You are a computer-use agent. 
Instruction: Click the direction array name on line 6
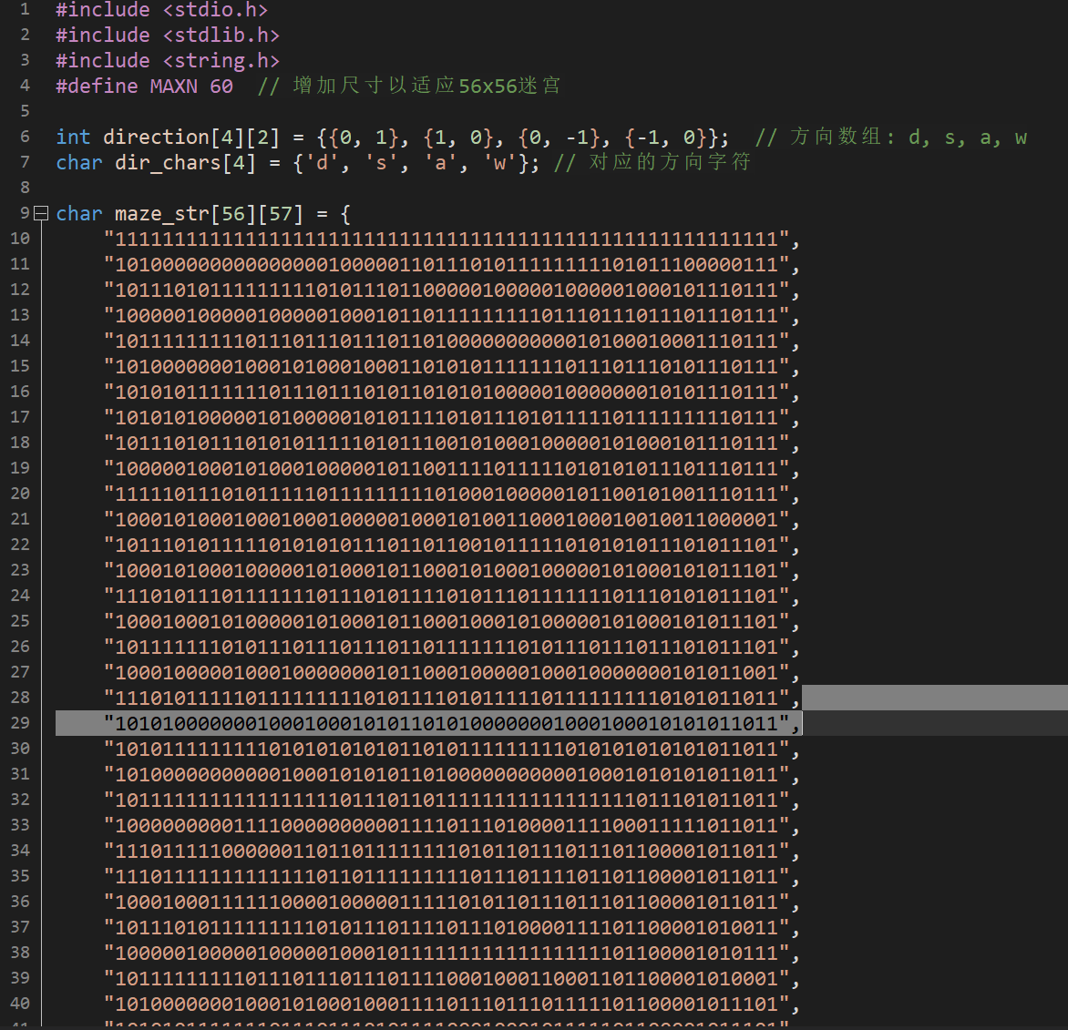(x=156, y=138)
